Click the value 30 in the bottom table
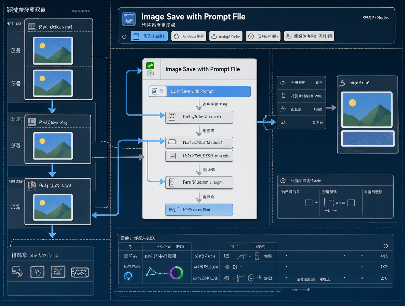 (x=386, y=246)
